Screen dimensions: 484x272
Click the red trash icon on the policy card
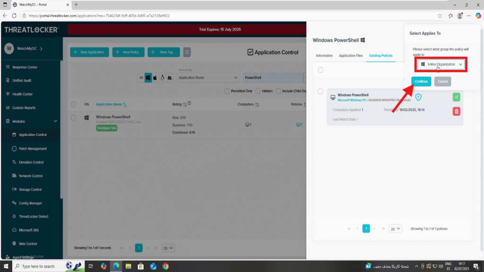(456, 111)
